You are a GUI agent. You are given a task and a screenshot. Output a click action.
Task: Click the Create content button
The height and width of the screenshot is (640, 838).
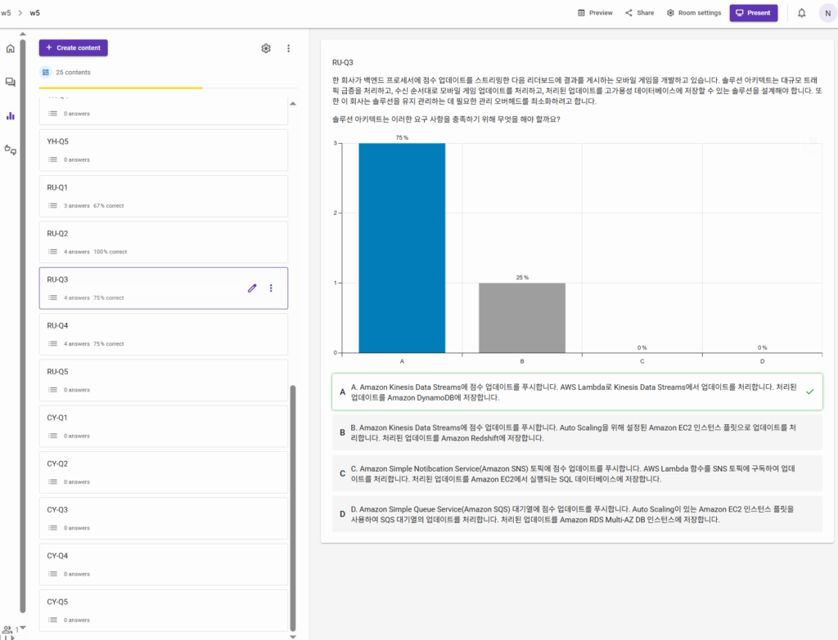pyautogui.click(x=73, y=48)
